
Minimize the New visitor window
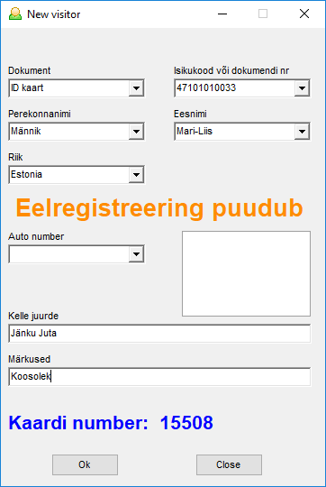222,14
